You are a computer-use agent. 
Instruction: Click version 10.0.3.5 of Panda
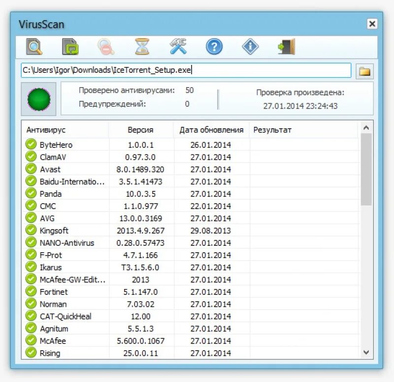140,194
